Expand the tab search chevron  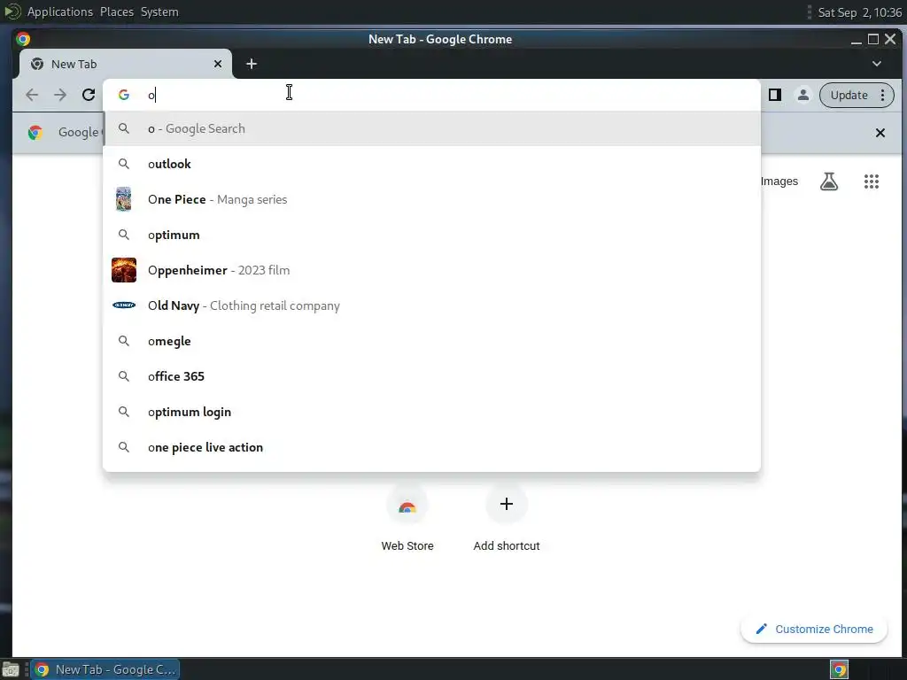876,64
